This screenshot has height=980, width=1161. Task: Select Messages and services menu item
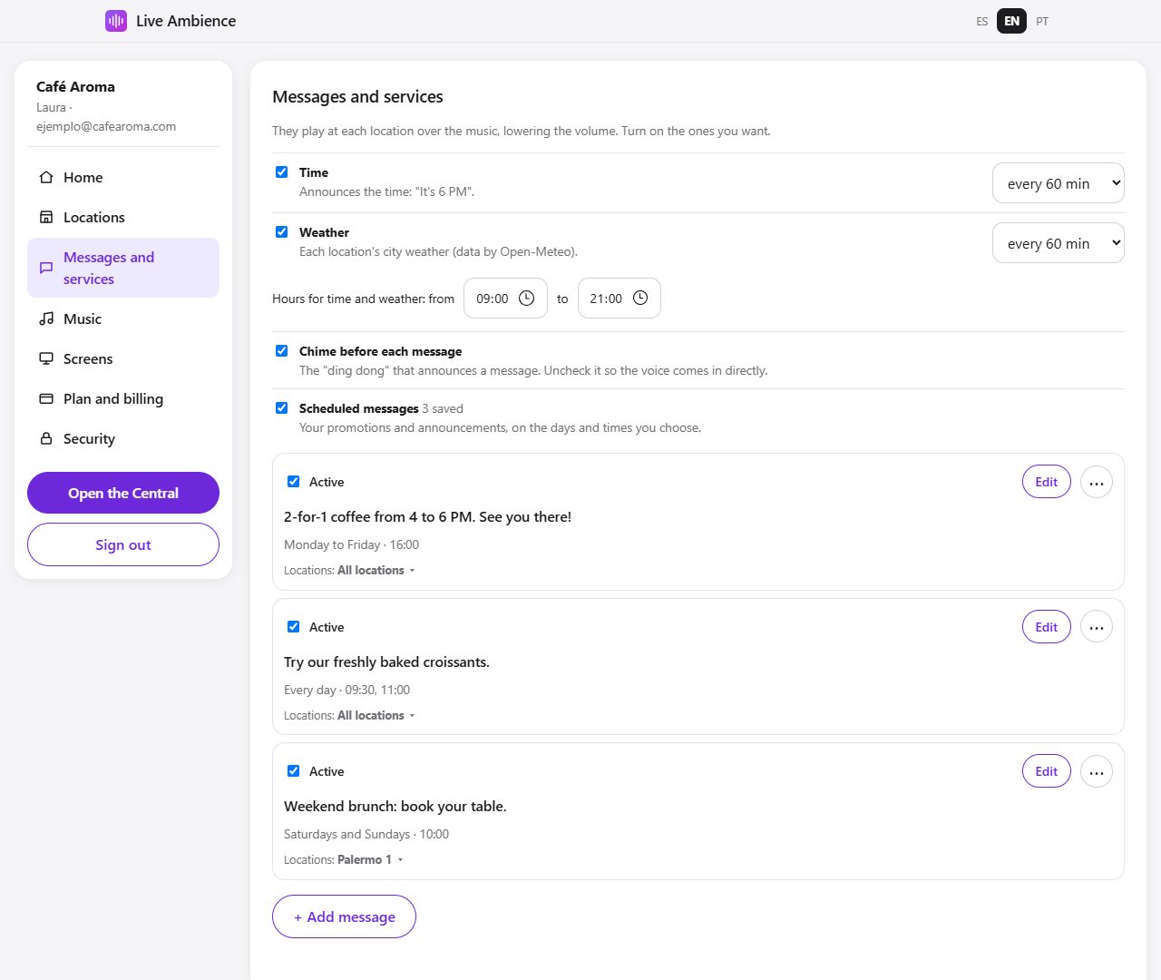123,268
